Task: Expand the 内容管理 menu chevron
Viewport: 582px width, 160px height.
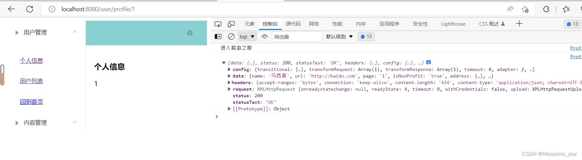Action: click(75, 122)
